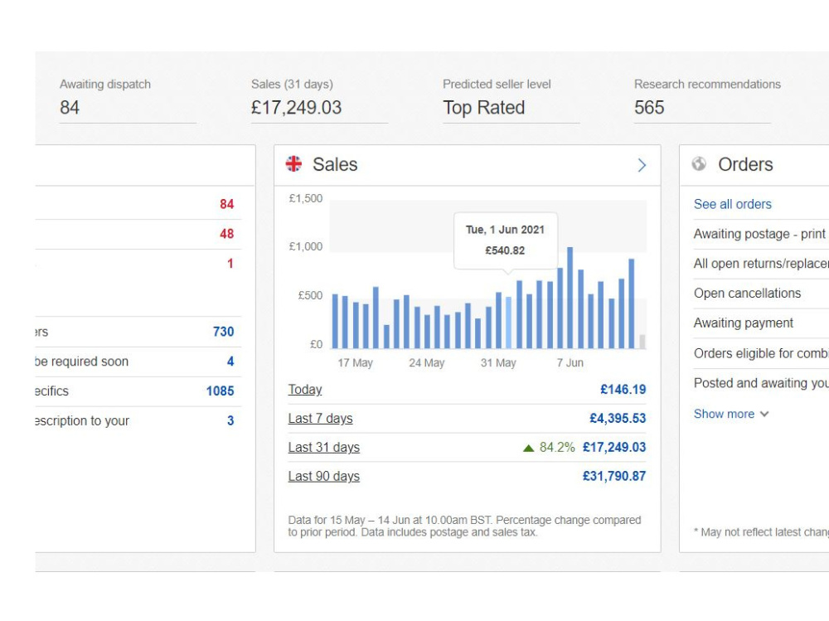This screenshot has width=829, height=621.
Task: Click the Last 7 days sales link
Action: pyautogui.click(x=320, y=419)
